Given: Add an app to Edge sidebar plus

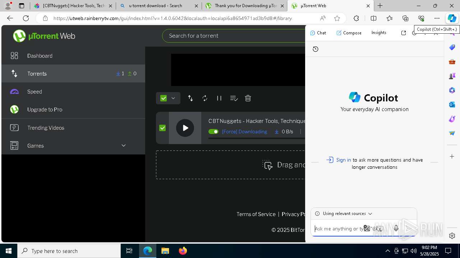Looking at the screenshot, I should (452, 156).
